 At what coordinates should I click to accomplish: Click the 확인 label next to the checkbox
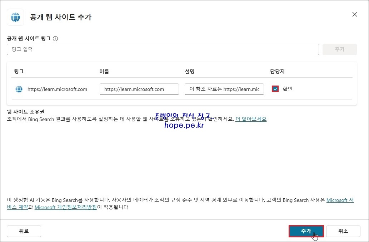coord(287,89)
